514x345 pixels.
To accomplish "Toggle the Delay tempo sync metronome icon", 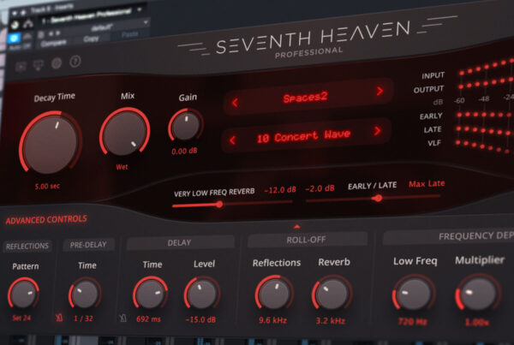I will (123, 318).
